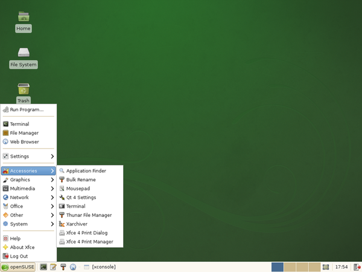
Task: Click the Xfce 4 Print Manager printer icon
Action: pos(62,242)
